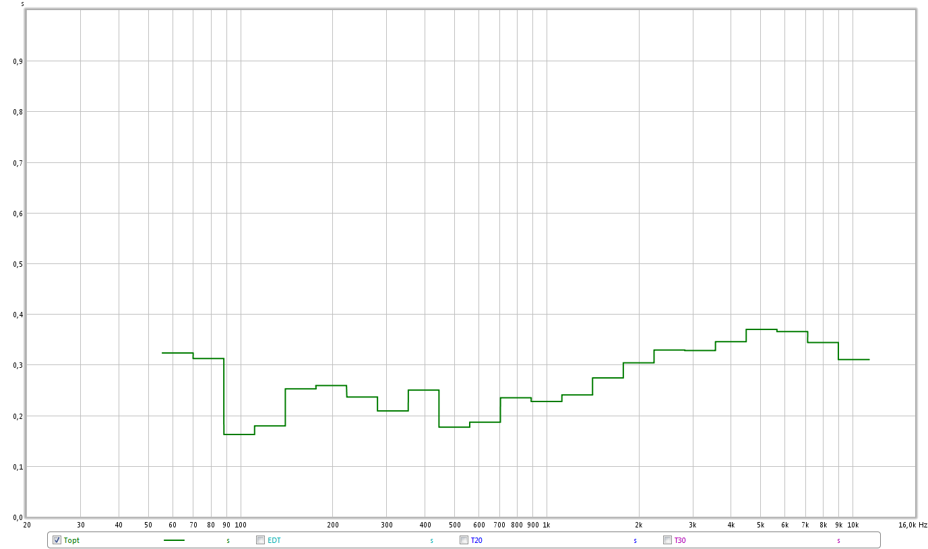Click the 60 frequency axis label
The image size is (928, 549).
[173, 525]
